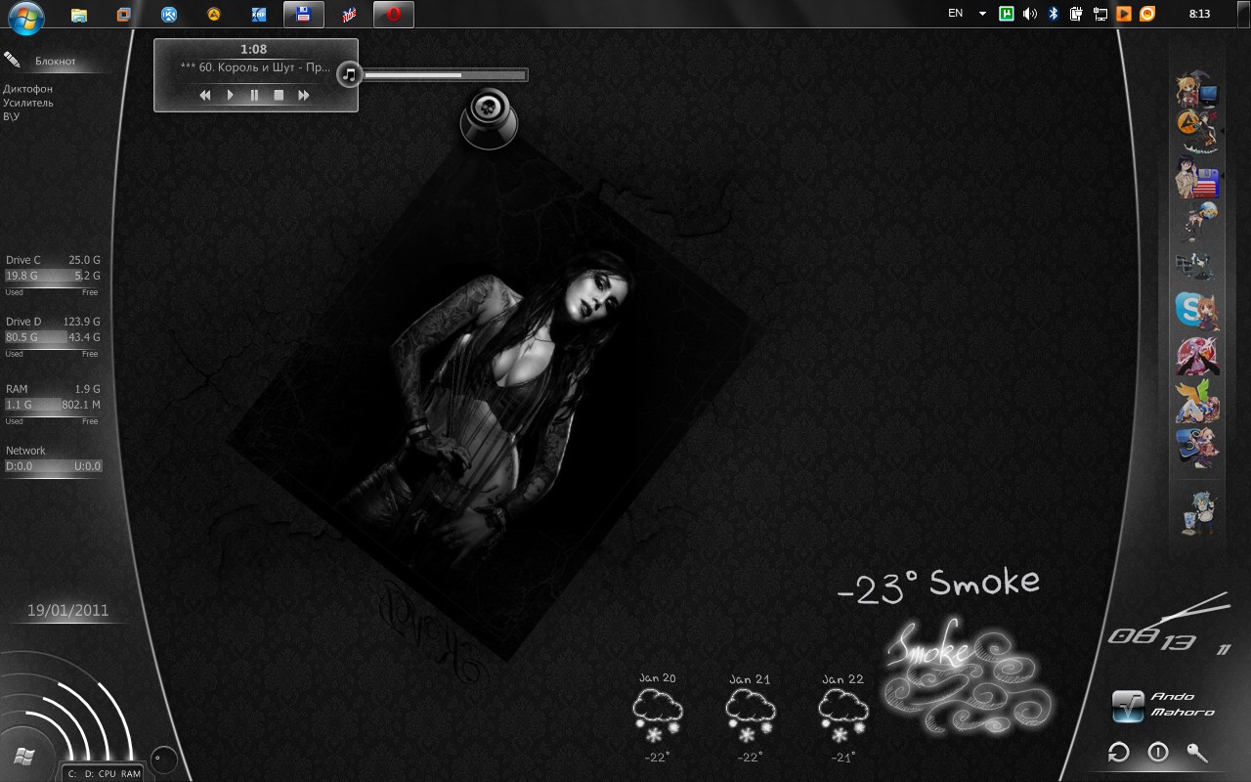Show hidden tray icons arrow
The height and width of the screenshot is (782, 1251).
coord(982,14)
